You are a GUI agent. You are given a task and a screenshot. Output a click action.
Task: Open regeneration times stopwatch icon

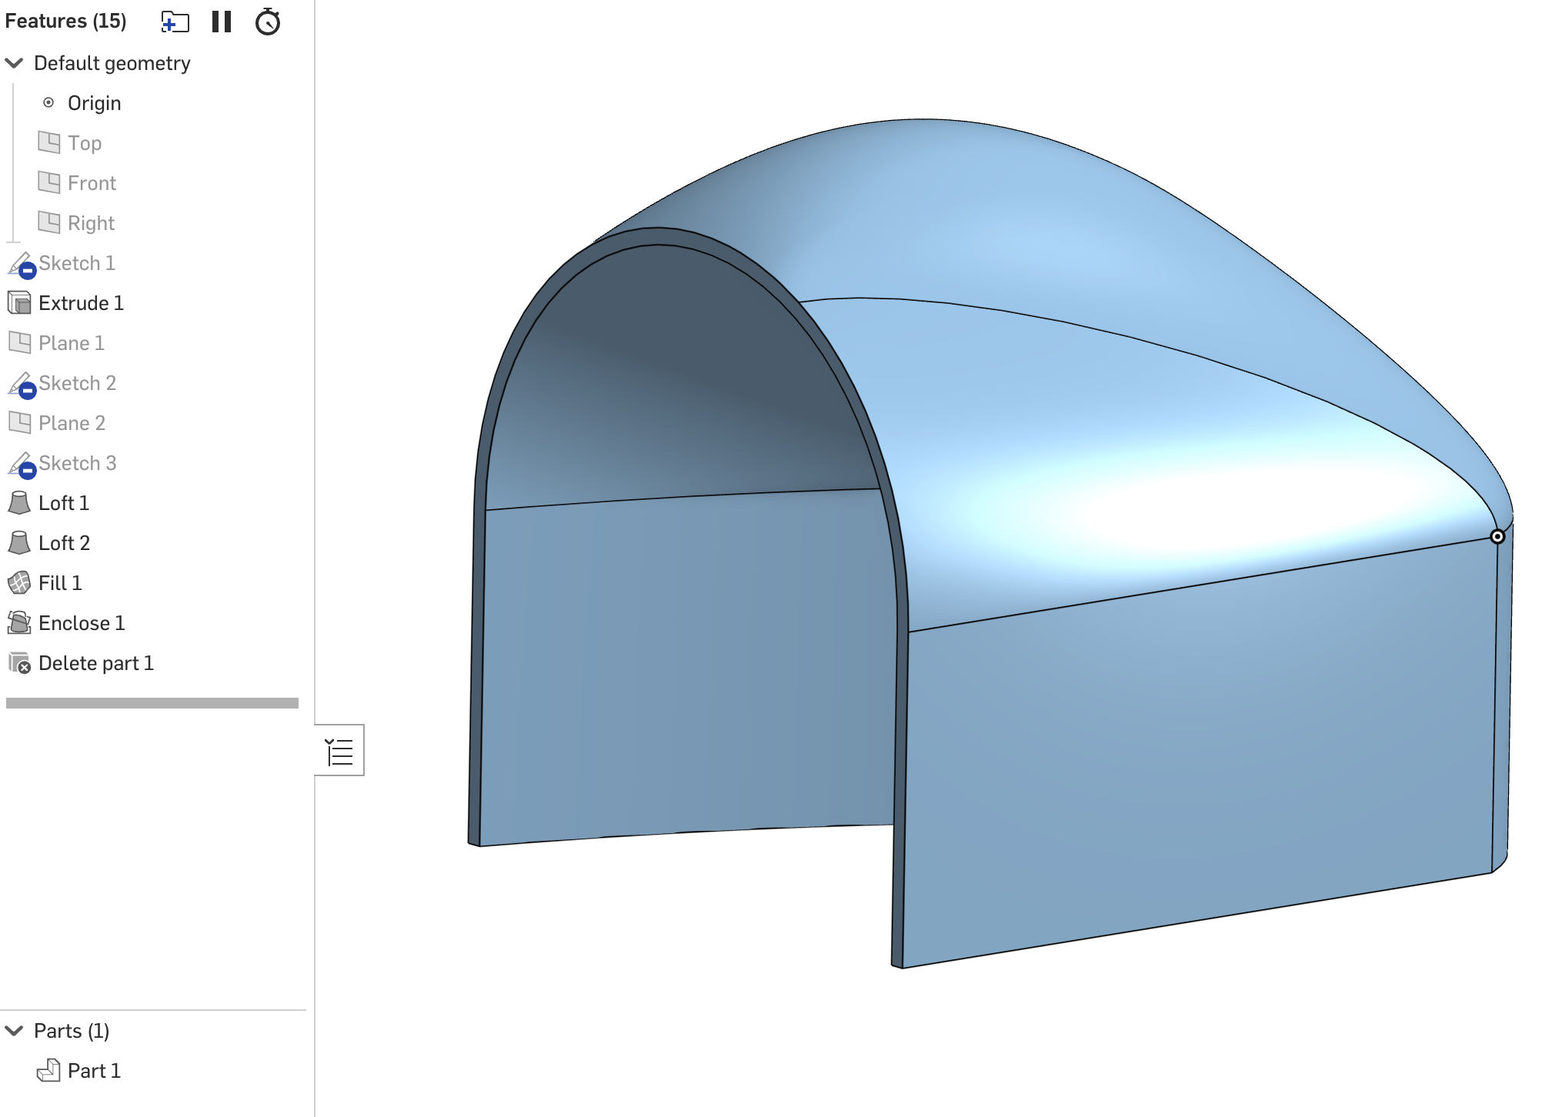[x=268, y=22]
